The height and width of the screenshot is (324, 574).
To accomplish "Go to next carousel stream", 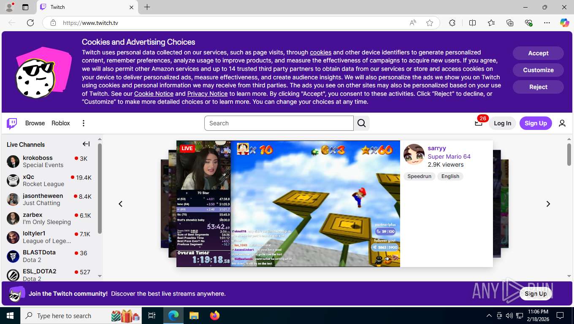I will 548,204.
